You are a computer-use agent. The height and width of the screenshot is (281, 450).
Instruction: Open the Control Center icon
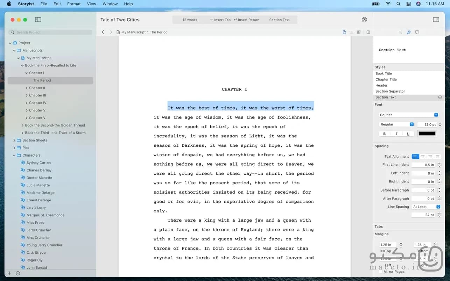click(x=408, y=4)
